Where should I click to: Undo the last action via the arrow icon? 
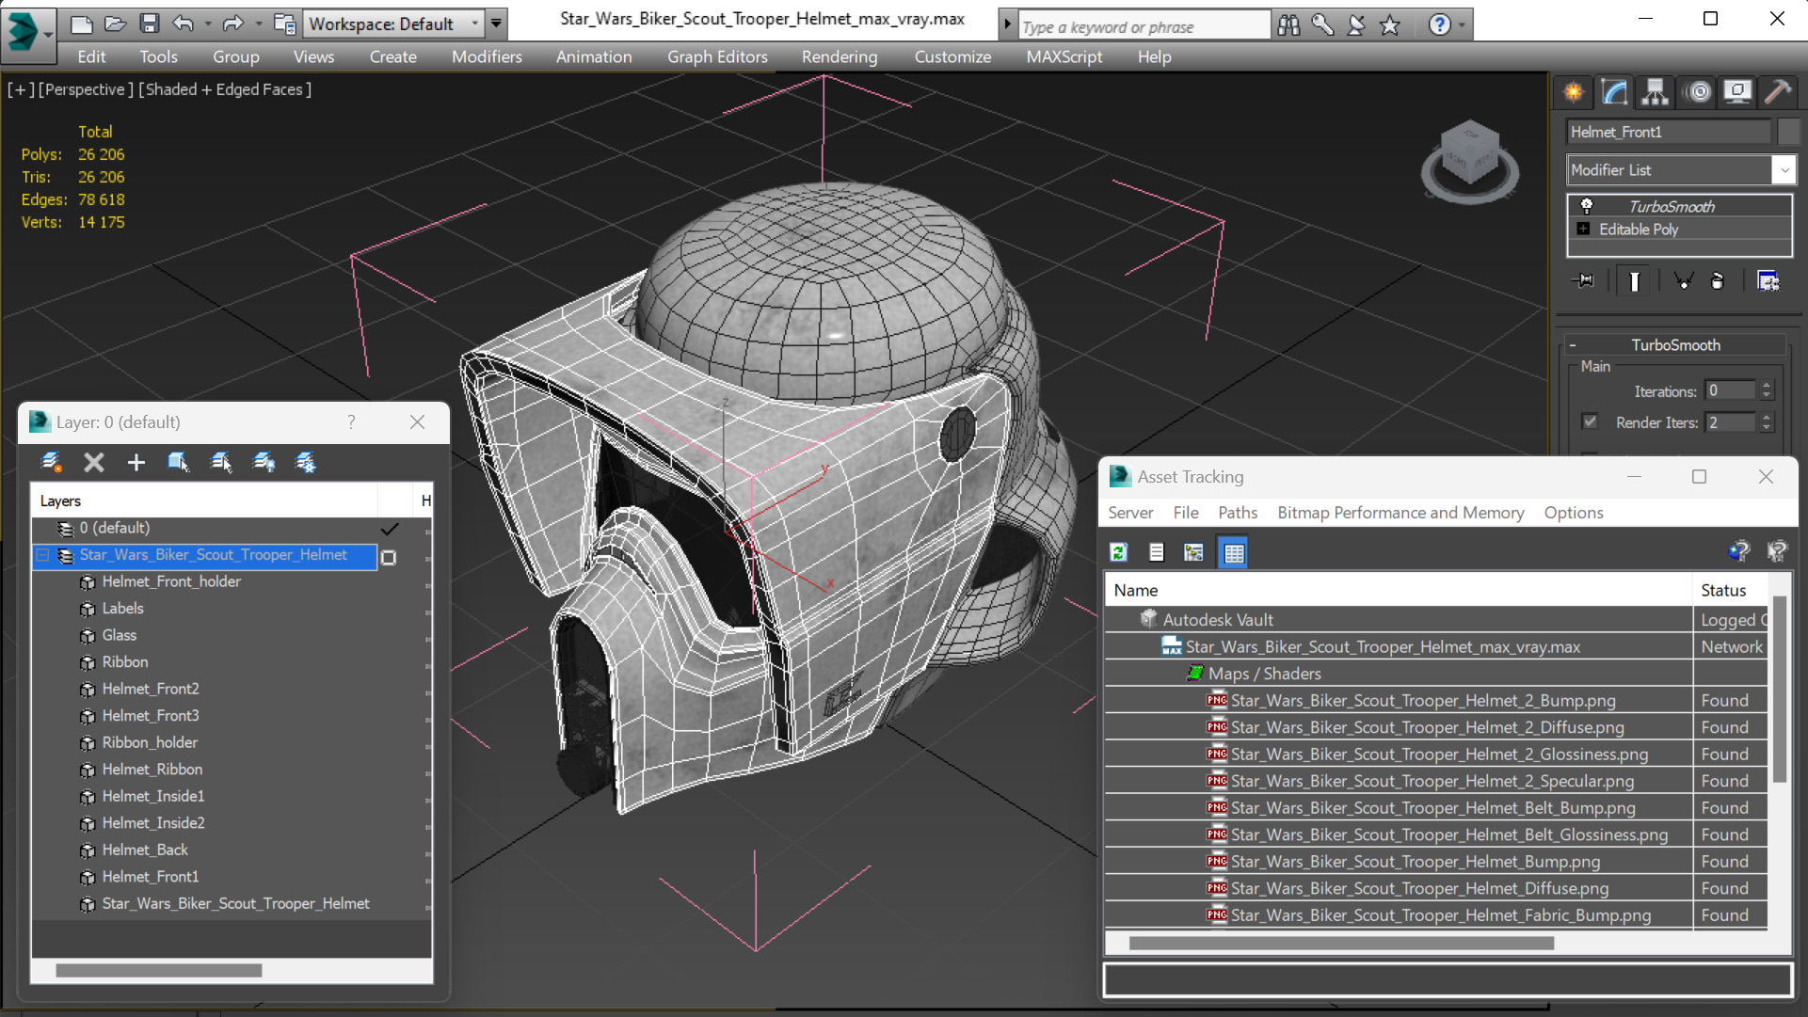[184, 24]
